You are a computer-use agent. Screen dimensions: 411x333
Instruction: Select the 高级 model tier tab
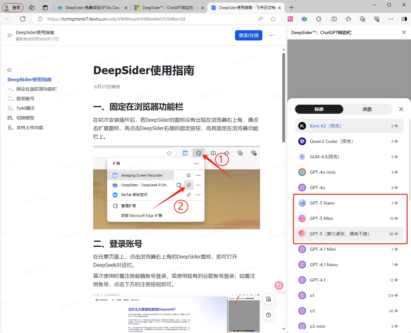click(x=367, y=109)
